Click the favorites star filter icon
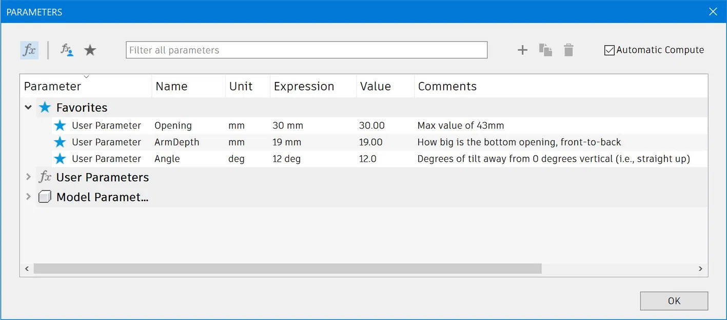Viewport: 727px width, 320px height. [x=90, y=50]
